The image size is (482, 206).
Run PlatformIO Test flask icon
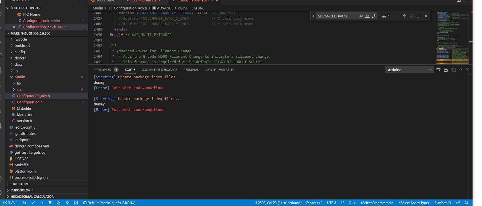pyautogui.click(x=59, y=203)
